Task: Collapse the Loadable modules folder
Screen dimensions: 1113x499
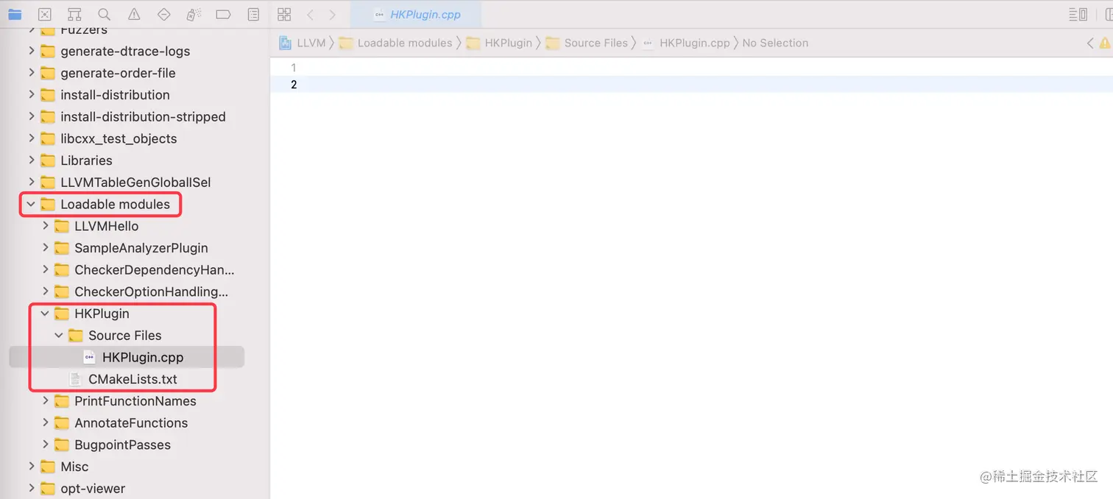Action: [31, 204]
